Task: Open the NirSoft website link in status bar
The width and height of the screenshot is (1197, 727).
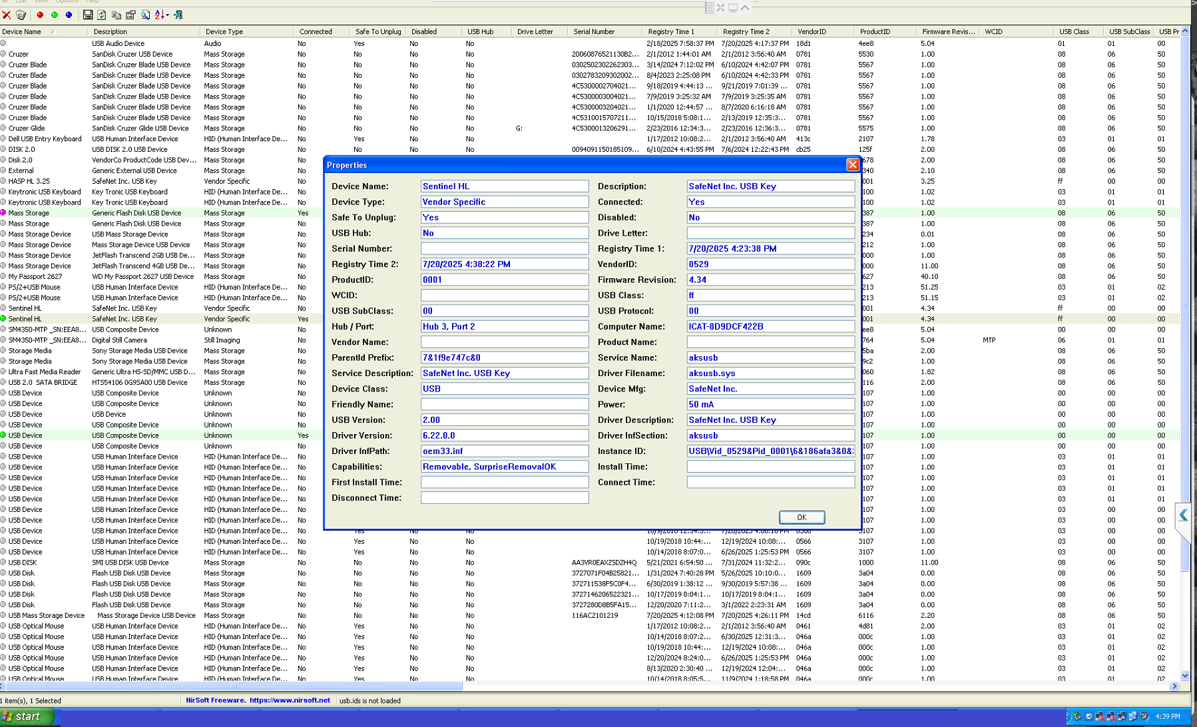Action: point(290,700)
